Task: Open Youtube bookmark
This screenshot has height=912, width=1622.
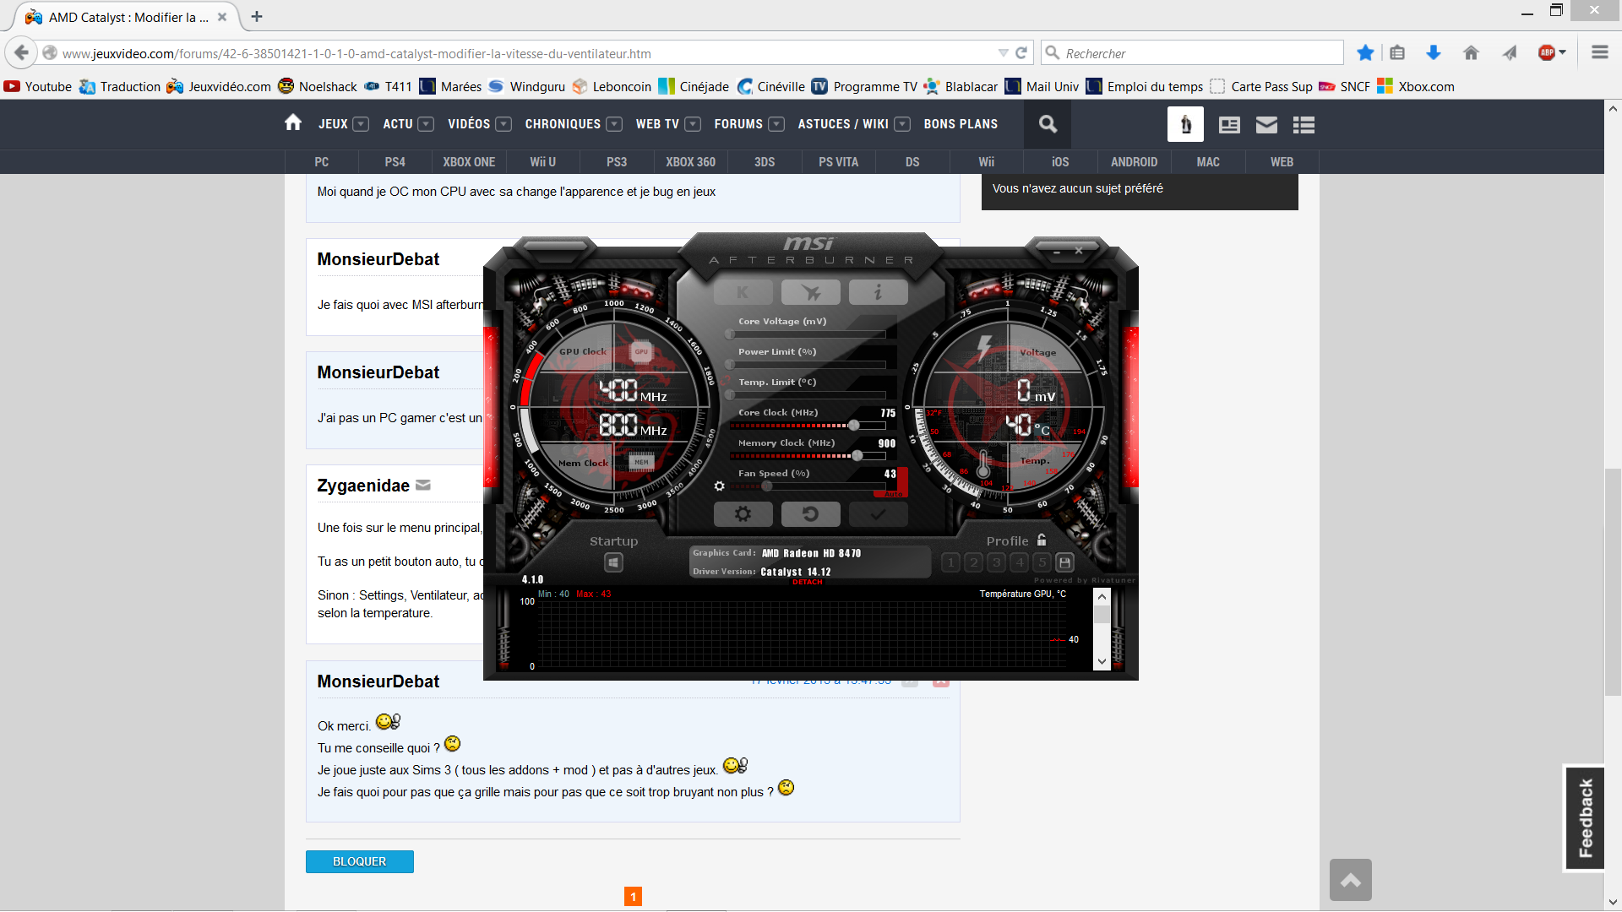Action: pyautogui.click(x=38, y=86)
